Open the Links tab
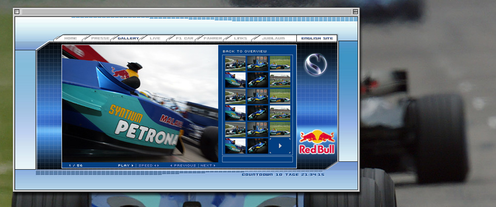 pyautogui.click(x=241, y=38)
